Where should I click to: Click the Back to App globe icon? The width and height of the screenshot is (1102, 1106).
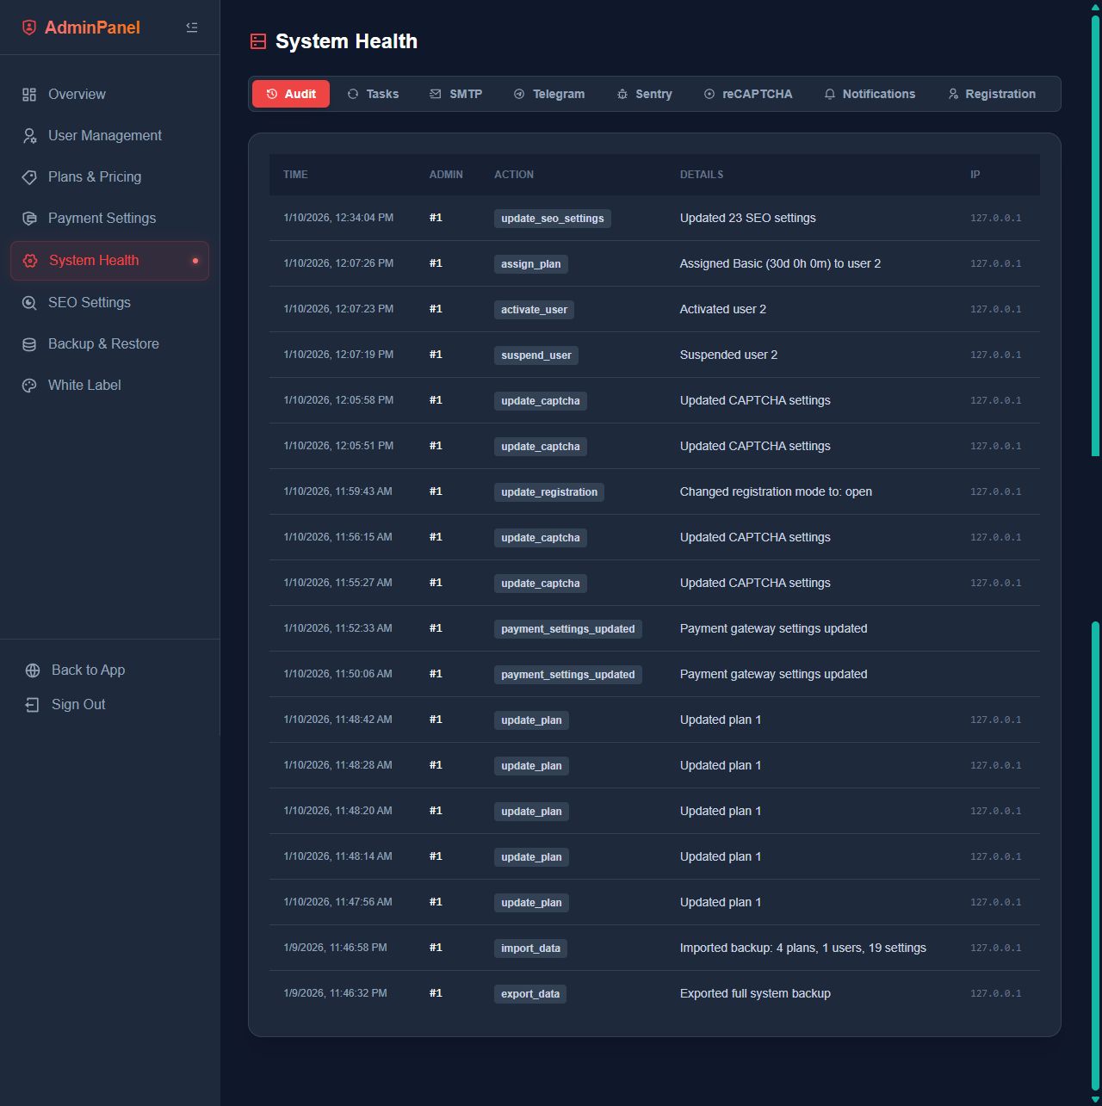pyautogui.click(x=33, y=670)
